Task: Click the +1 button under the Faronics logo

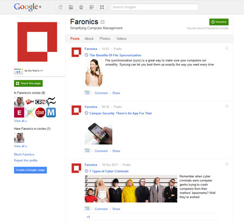Action: (x=18, y=71)
